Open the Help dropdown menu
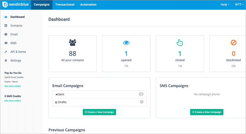 [x=225, y=5]
